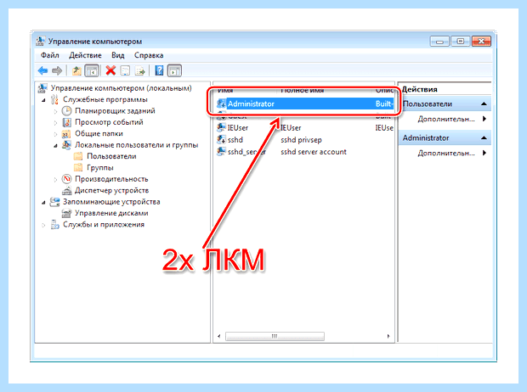Minimize the Управление компьютером window
527x392 pixels.
pos(439,42)
